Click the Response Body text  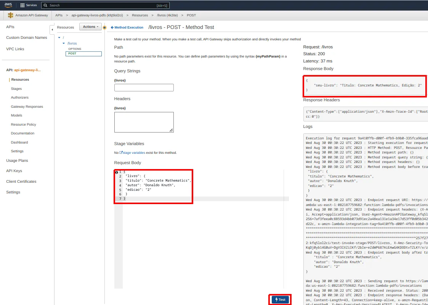[364, 85]
